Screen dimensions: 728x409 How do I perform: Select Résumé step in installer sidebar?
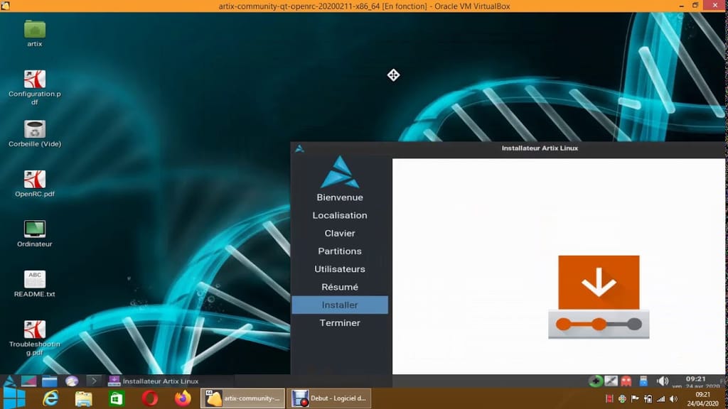coord(340,287)
